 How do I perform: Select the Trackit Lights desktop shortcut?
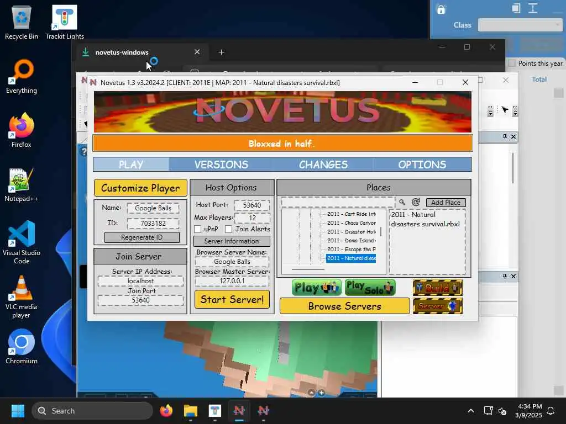[x=65, y=22]
